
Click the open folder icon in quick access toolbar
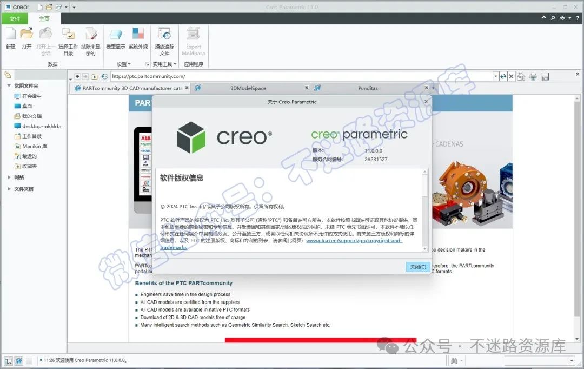[49, 6]
